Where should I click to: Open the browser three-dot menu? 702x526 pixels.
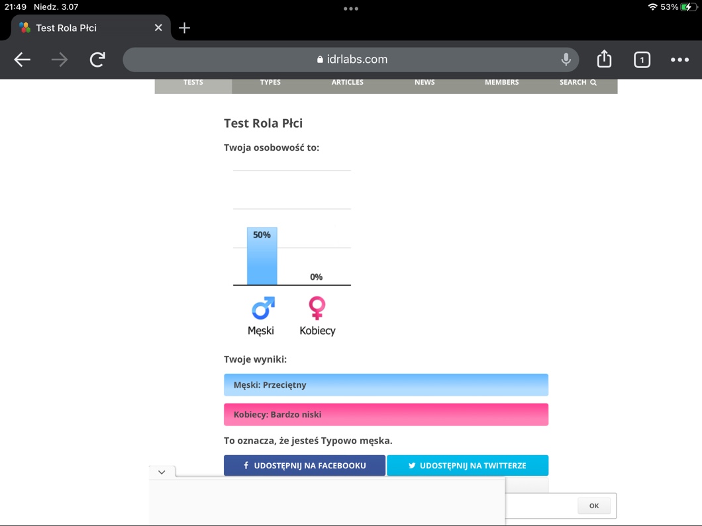[x=679, y=60]
